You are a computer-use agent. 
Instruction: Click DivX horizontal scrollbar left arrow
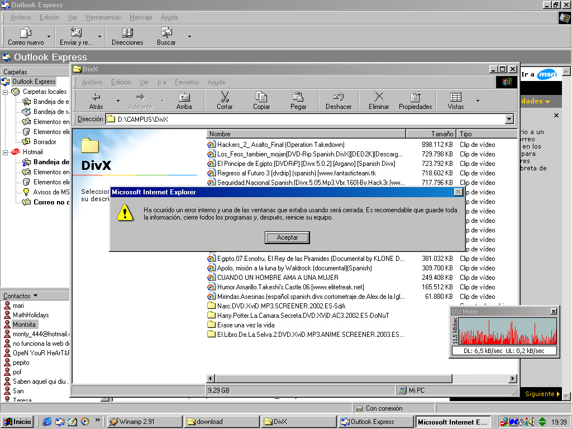point(211,378)
